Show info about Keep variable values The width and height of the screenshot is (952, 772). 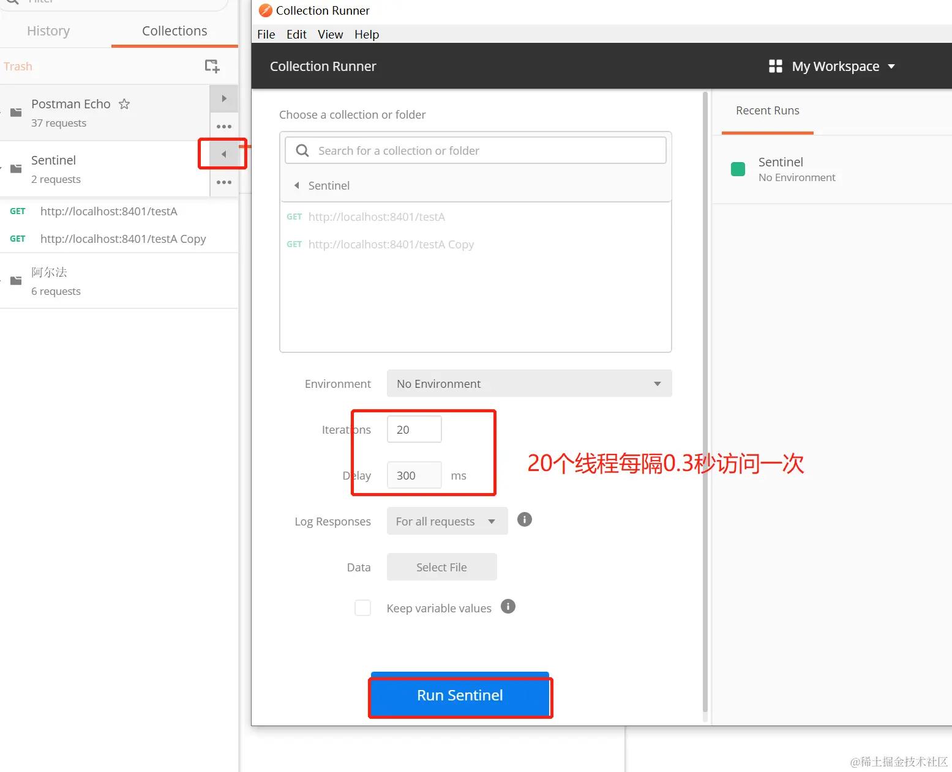508,606
